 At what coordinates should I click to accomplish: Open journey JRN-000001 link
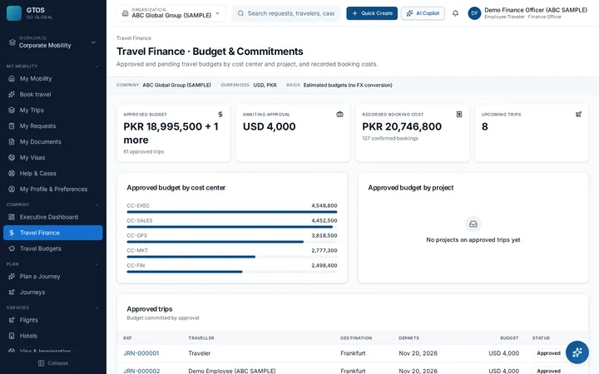click(141, 353)
